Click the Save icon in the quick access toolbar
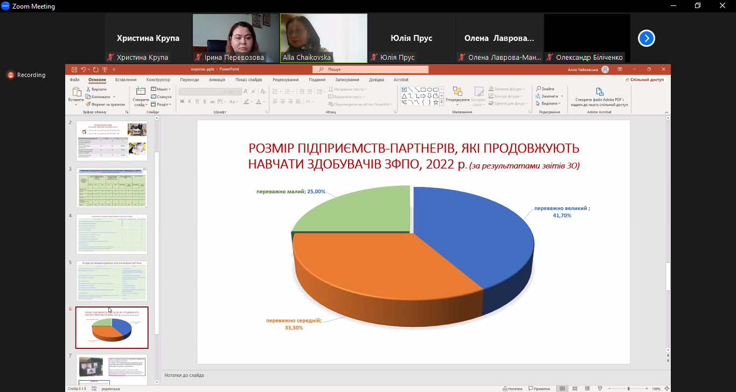This screenshot has height=392, width=736. click(x=74, y=69)
